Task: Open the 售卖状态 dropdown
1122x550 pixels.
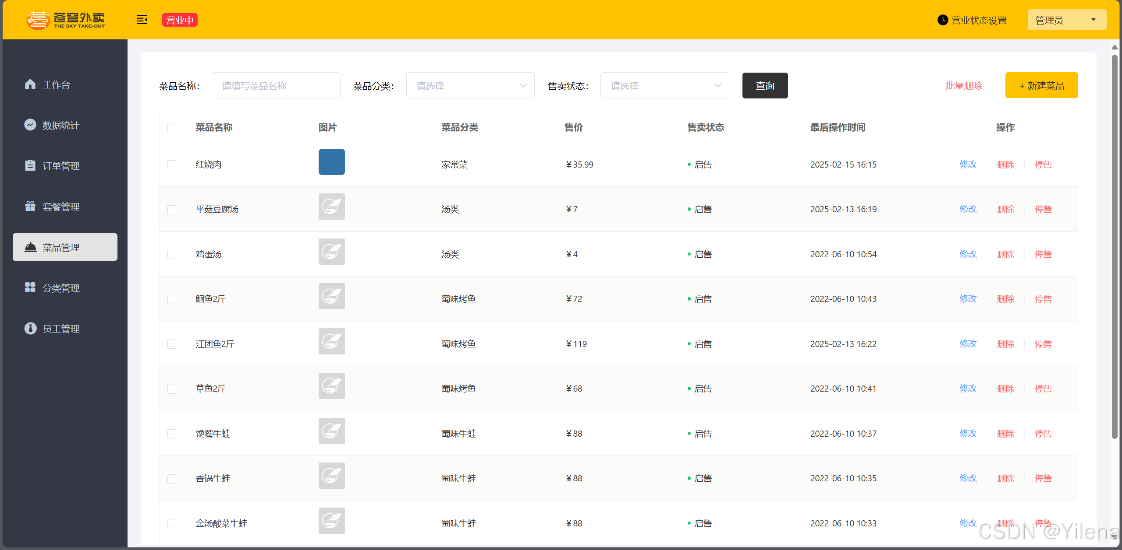Action: 664,85
